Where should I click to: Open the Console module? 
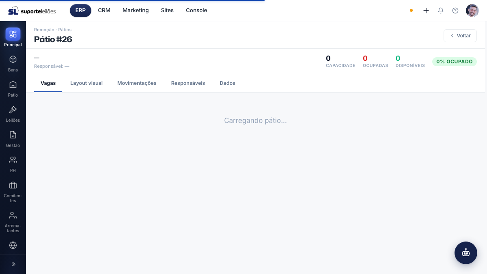(196, 11)
